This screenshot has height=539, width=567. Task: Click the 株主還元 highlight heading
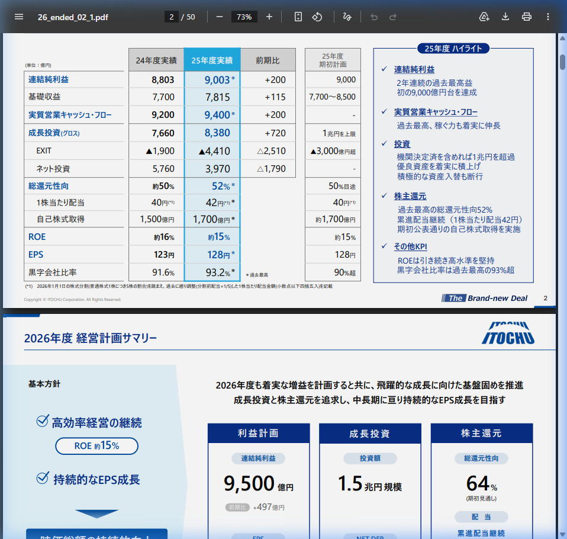tap(410, 196)
